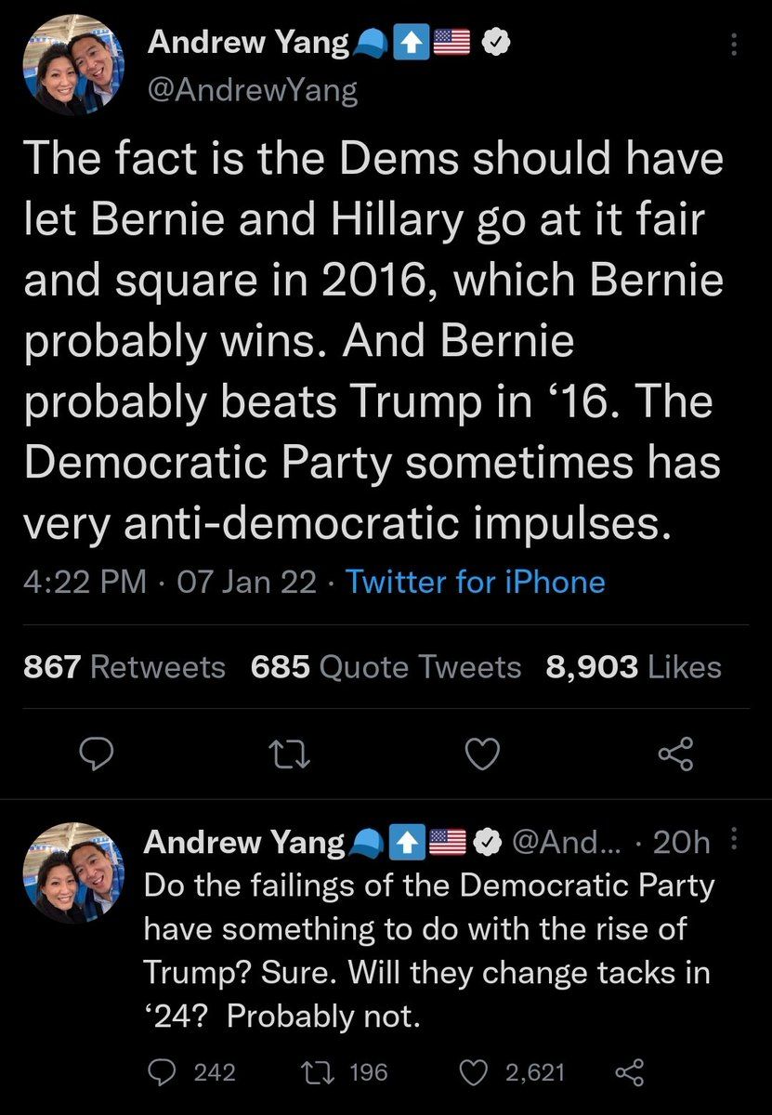Like the main tweet
Screen dimensions: 772x1115
coord(481,755)
